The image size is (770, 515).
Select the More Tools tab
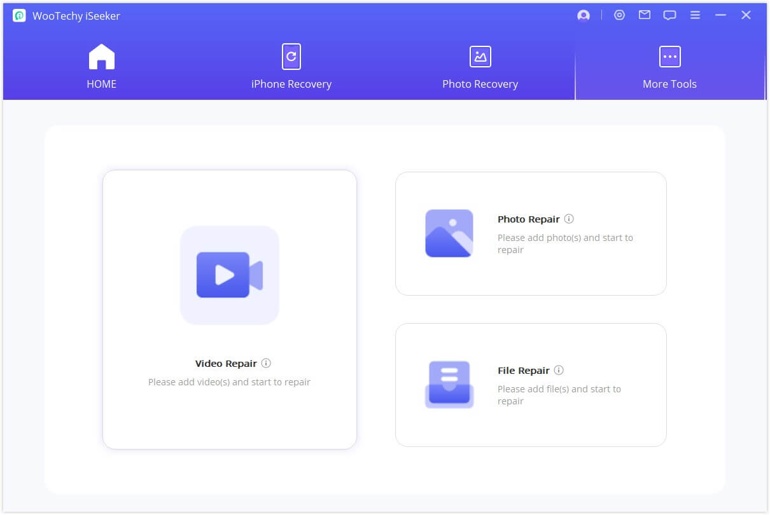click(x=669, y=67)
